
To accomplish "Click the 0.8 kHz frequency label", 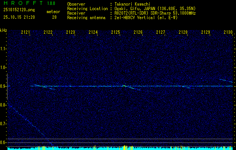I will click(3, 105).
